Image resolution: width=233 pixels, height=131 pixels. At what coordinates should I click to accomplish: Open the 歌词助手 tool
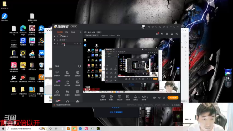pos(77,93)
